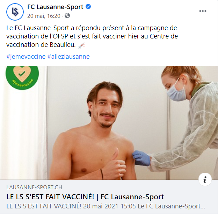Open the post timestamp 20 mai, 16:20
This screenshot has height=214, width=218.
(x=44, y=16)
